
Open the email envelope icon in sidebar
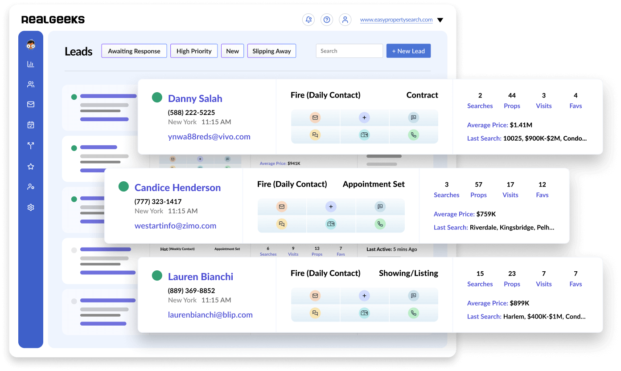(30, 104)
